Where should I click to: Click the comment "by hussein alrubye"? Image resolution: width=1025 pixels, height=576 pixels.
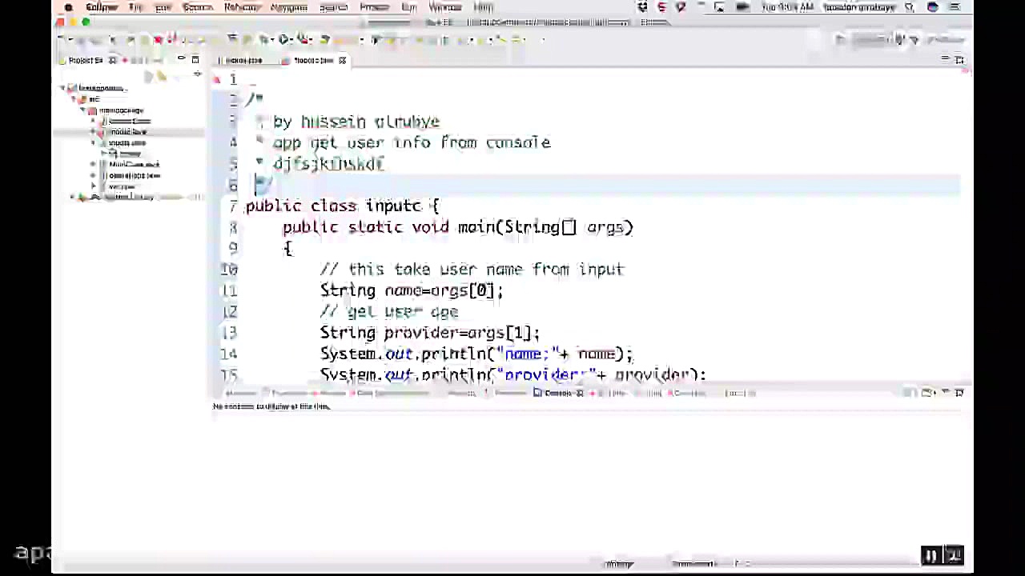[356, 122]
